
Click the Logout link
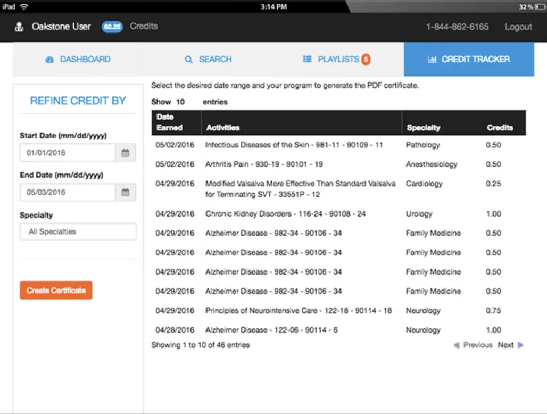pos(518,27)
